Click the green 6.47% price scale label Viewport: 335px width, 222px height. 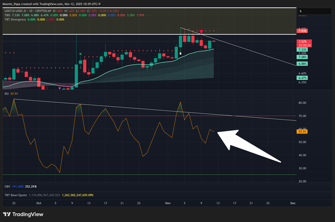302,77
